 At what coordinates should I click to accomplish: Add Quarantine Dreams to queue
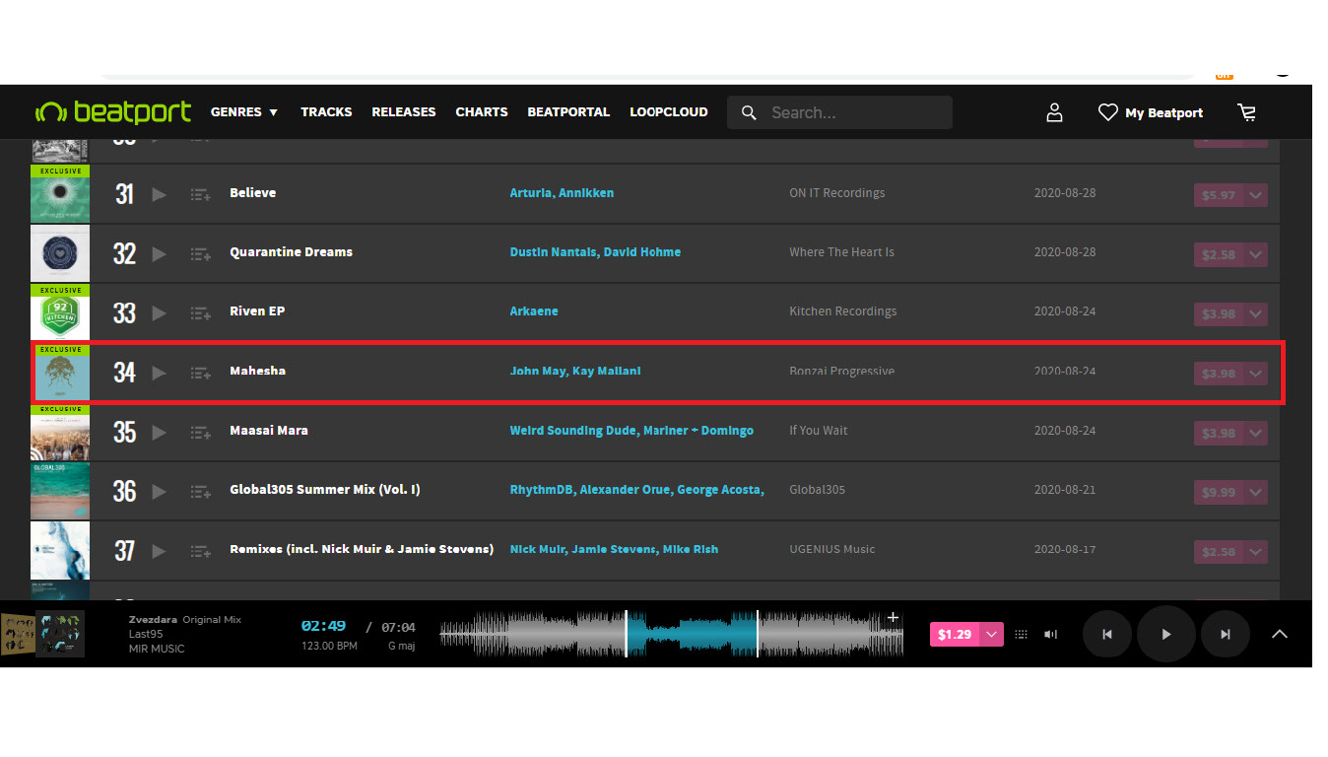(201, 254)
